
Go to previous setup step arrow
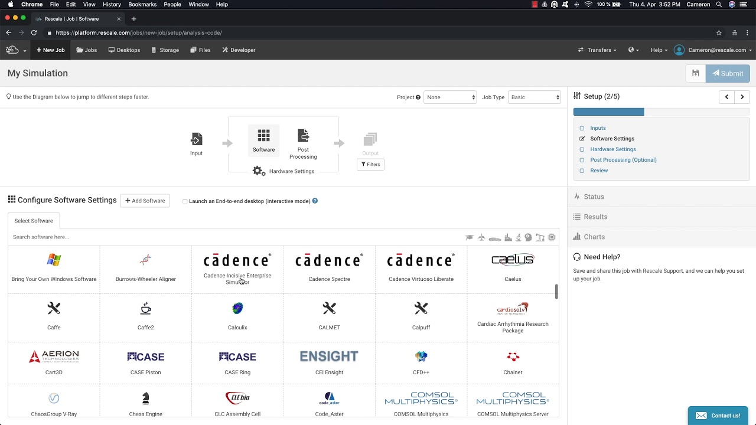coord(727,97)
